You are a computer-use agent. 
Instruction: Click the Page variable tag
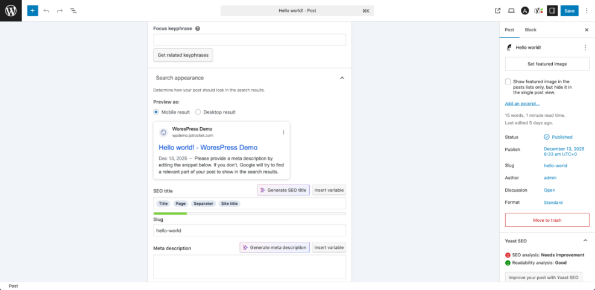coord(181,203)
